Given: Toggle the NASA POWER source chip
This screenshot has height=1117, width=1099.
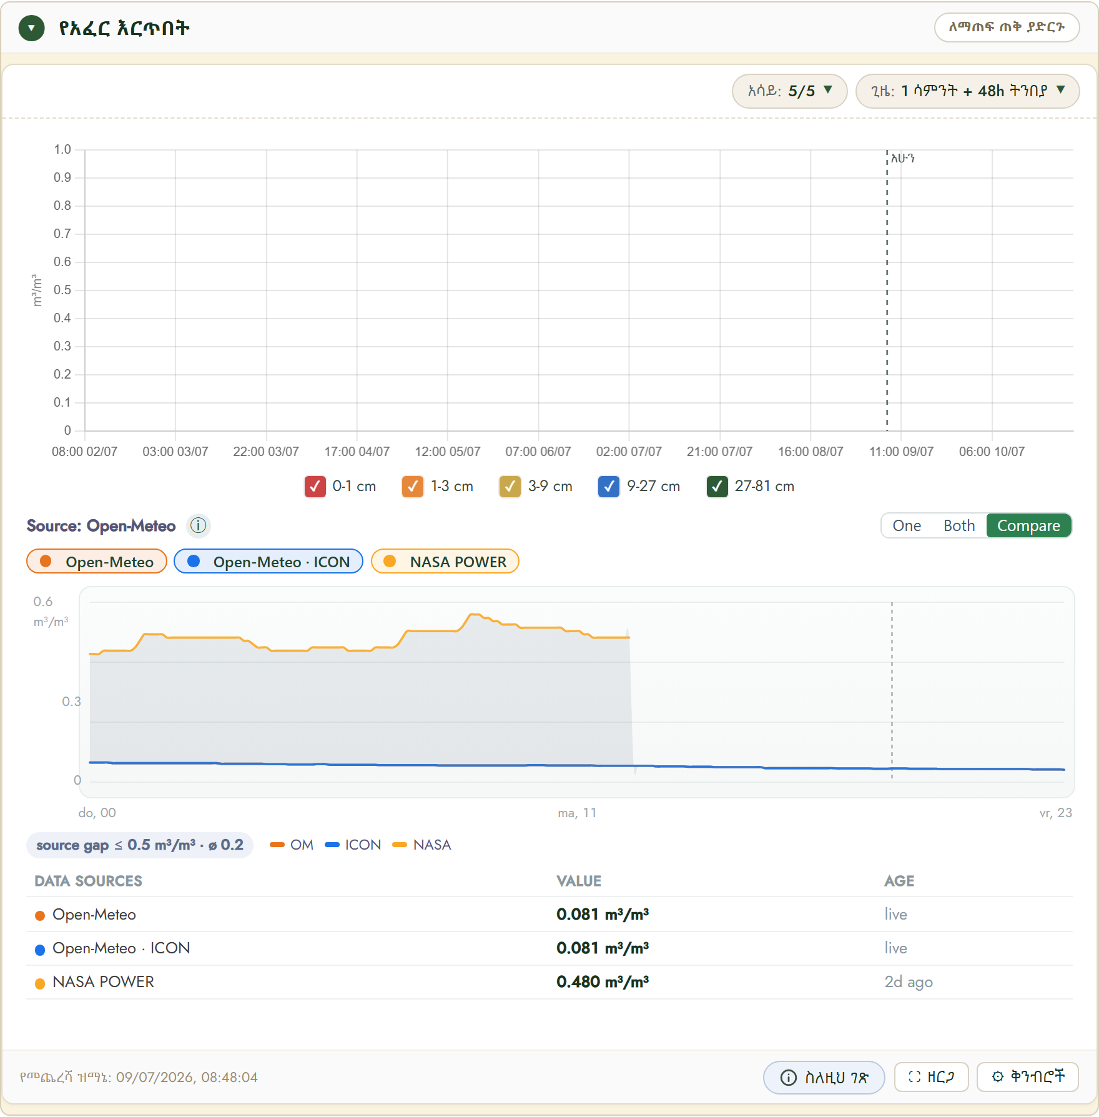Looking at the screenshot, I should [445, 561].
